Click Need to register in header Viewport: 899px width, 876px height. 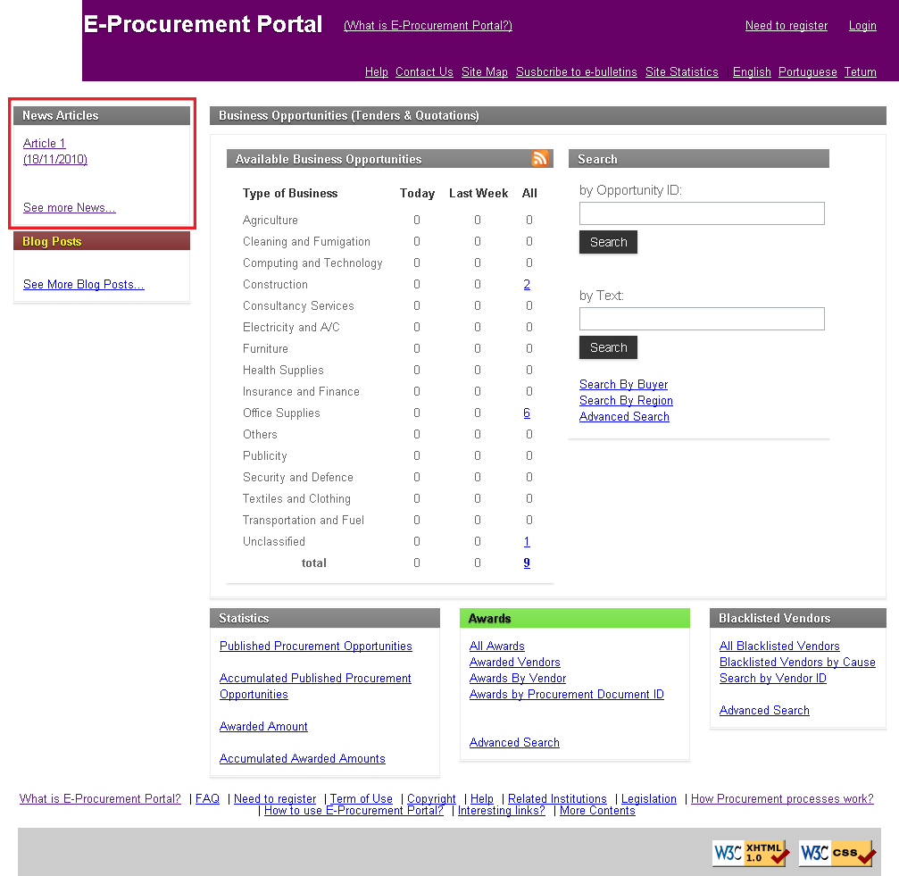[786, 26]
